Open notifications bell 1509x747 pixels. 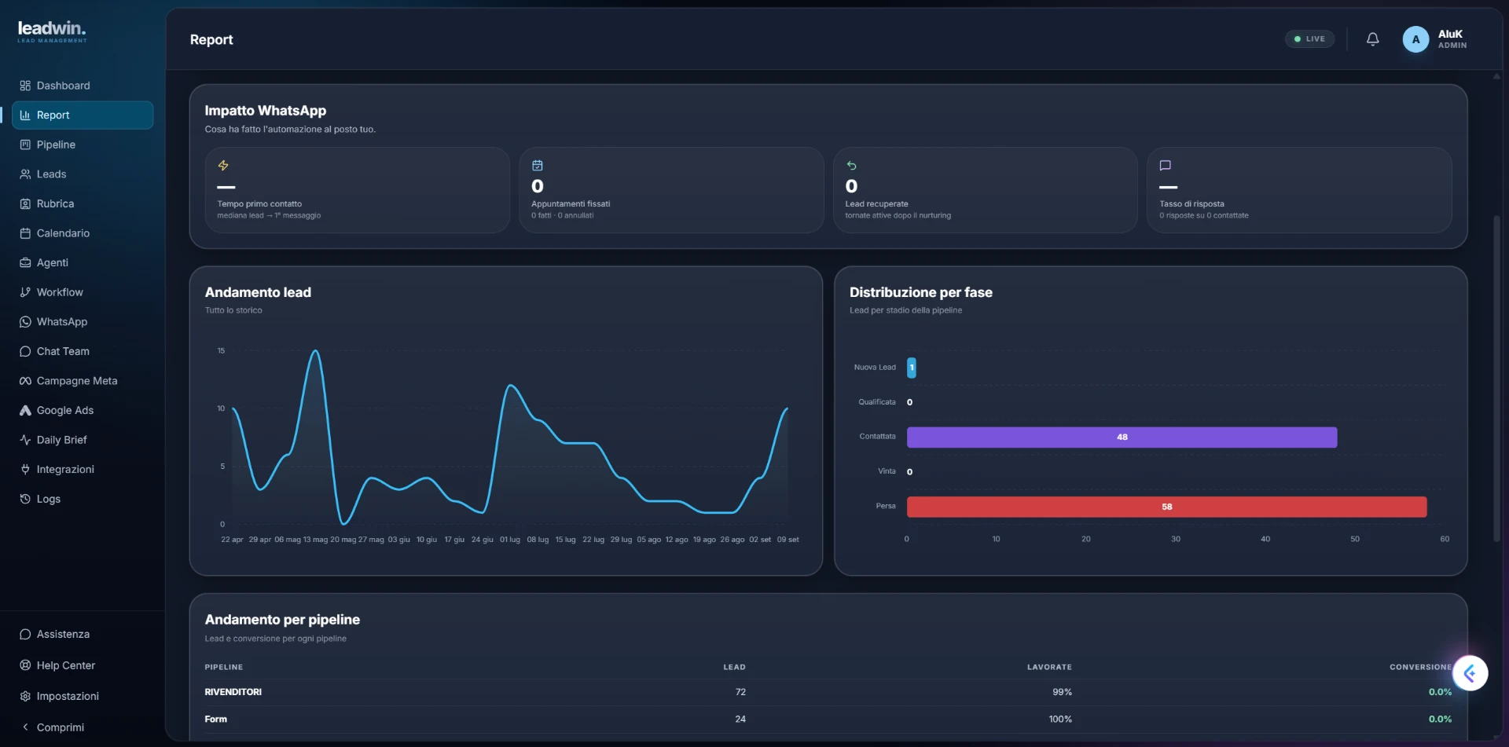[1372, 39]
